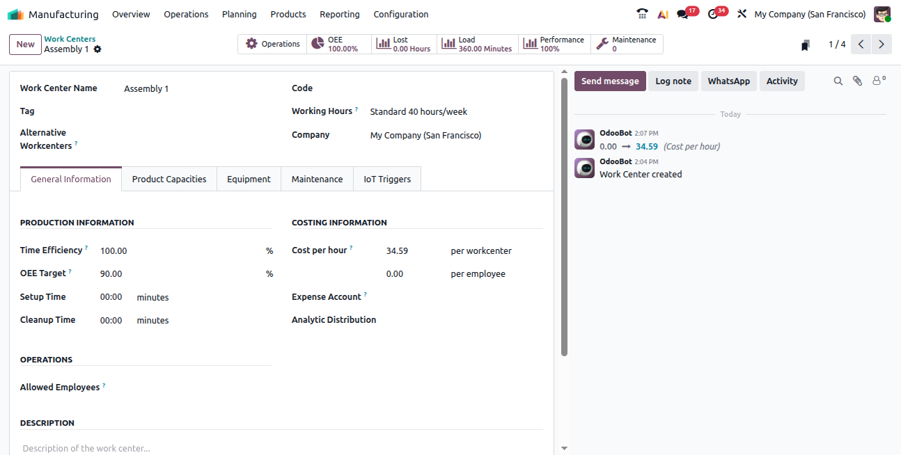
Task: Click the debug tools wrench icon
Action: pyautogui.click(x=742, y=14)
